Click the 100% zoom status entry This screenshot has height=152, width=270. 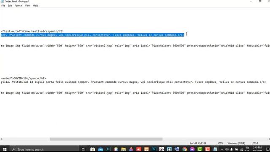[x=220, y=144]
